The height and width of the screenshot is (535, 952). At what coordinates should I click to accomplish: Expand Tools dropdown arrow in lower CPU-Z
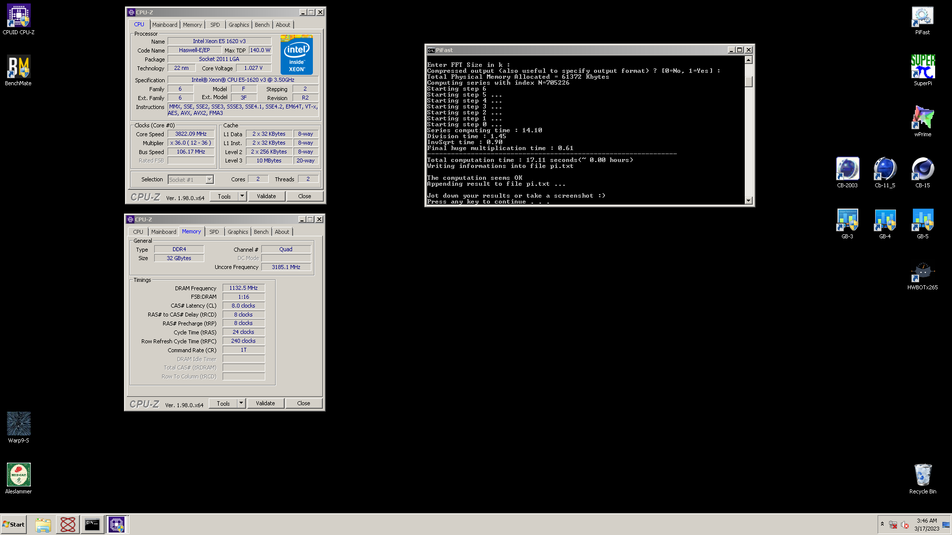coord(241,404)
